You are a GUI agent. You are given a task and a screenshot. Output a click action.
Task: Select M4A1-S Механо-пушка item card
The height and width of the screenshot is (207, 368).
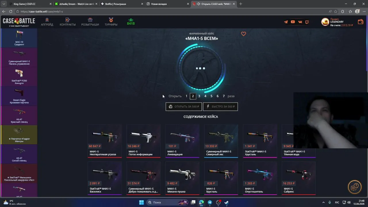[182, 178]
